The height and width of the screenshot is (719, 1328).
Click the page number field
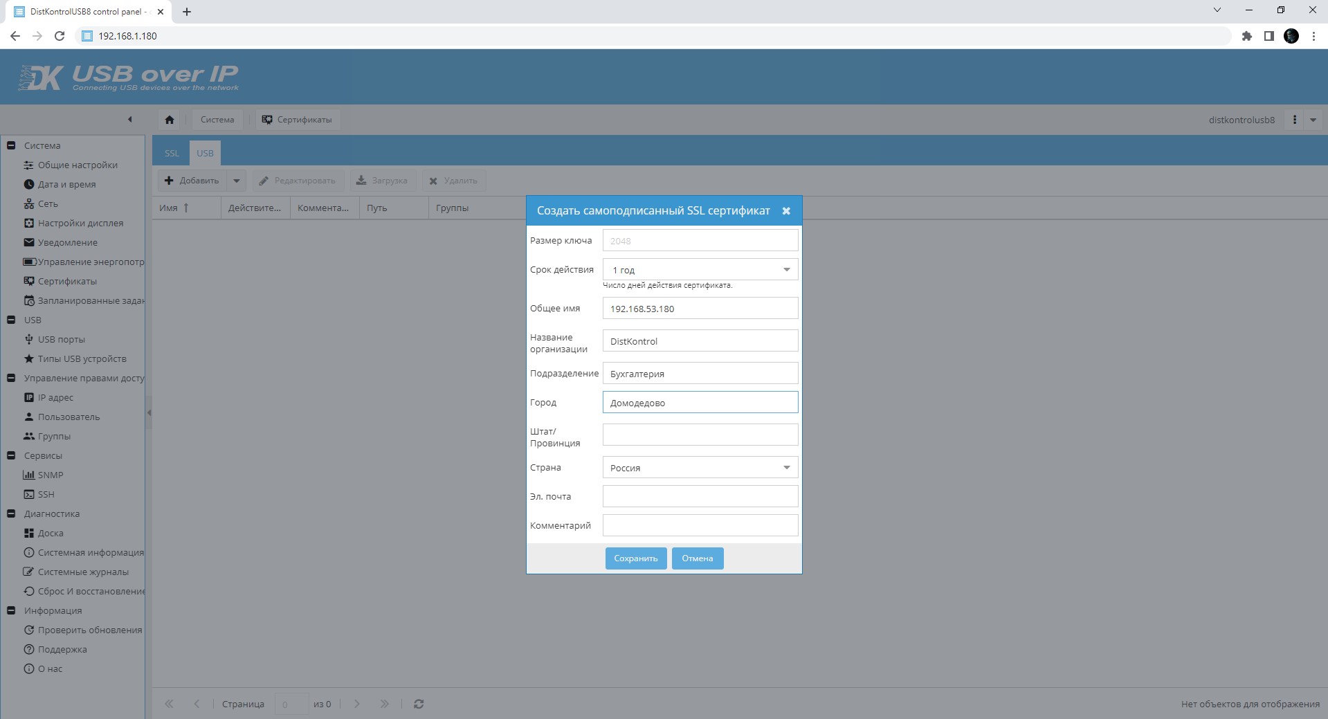(291, 704)
